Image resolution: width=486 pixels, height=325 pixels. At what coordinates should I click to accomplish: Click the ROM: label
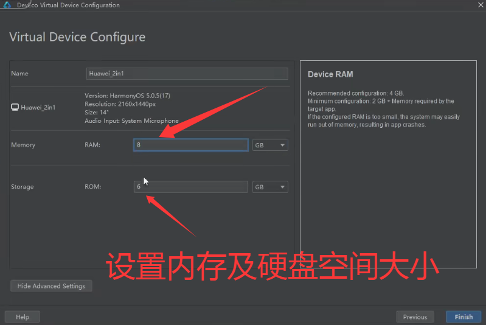click(x=93, y=187)
